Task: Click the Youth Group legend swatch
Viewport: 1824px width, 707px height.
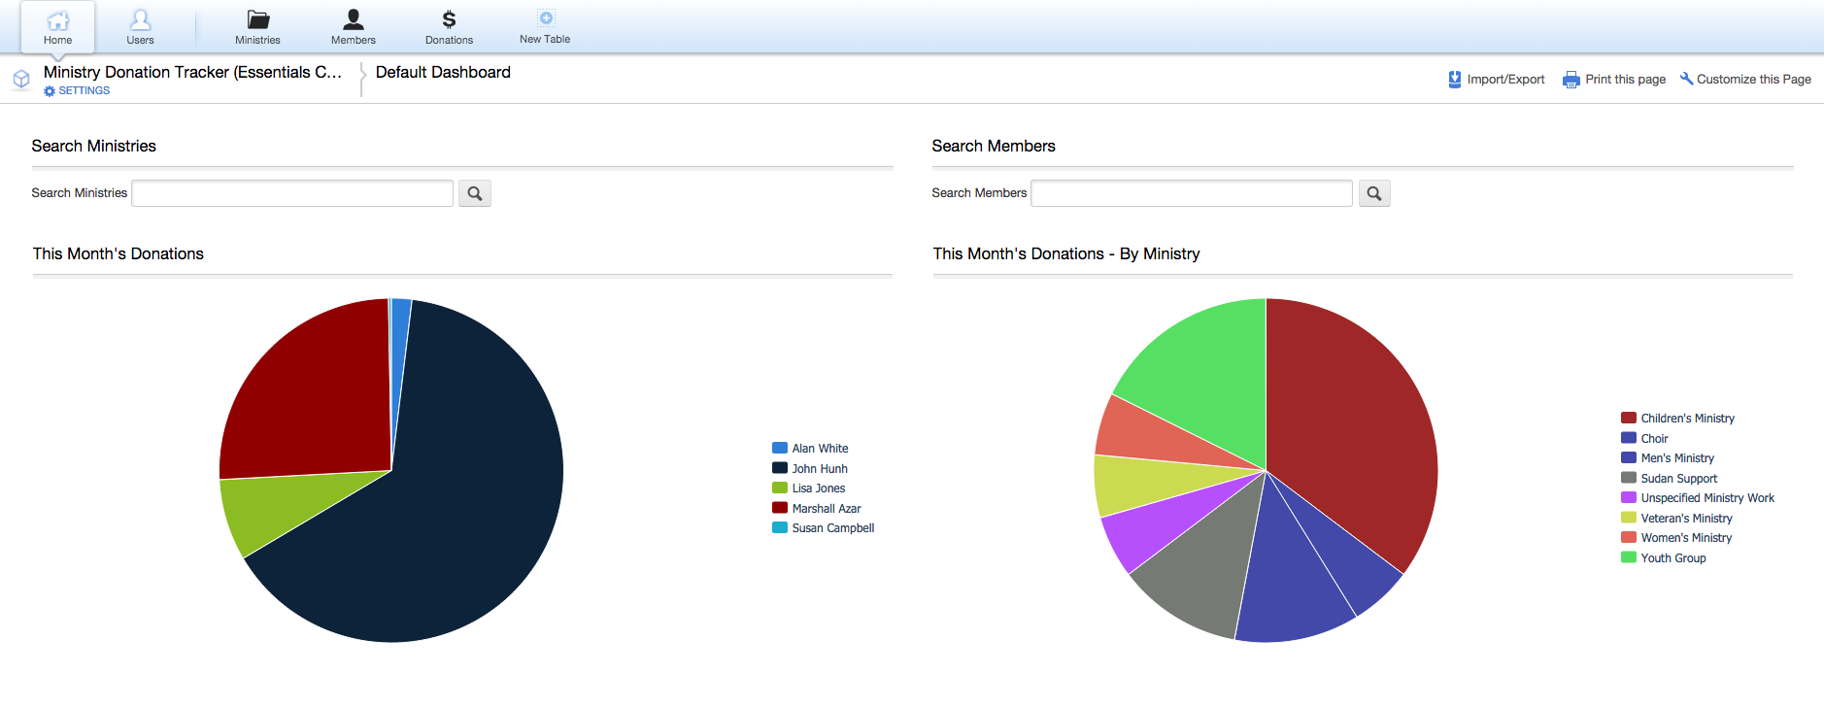Action: coord(1629,557)
